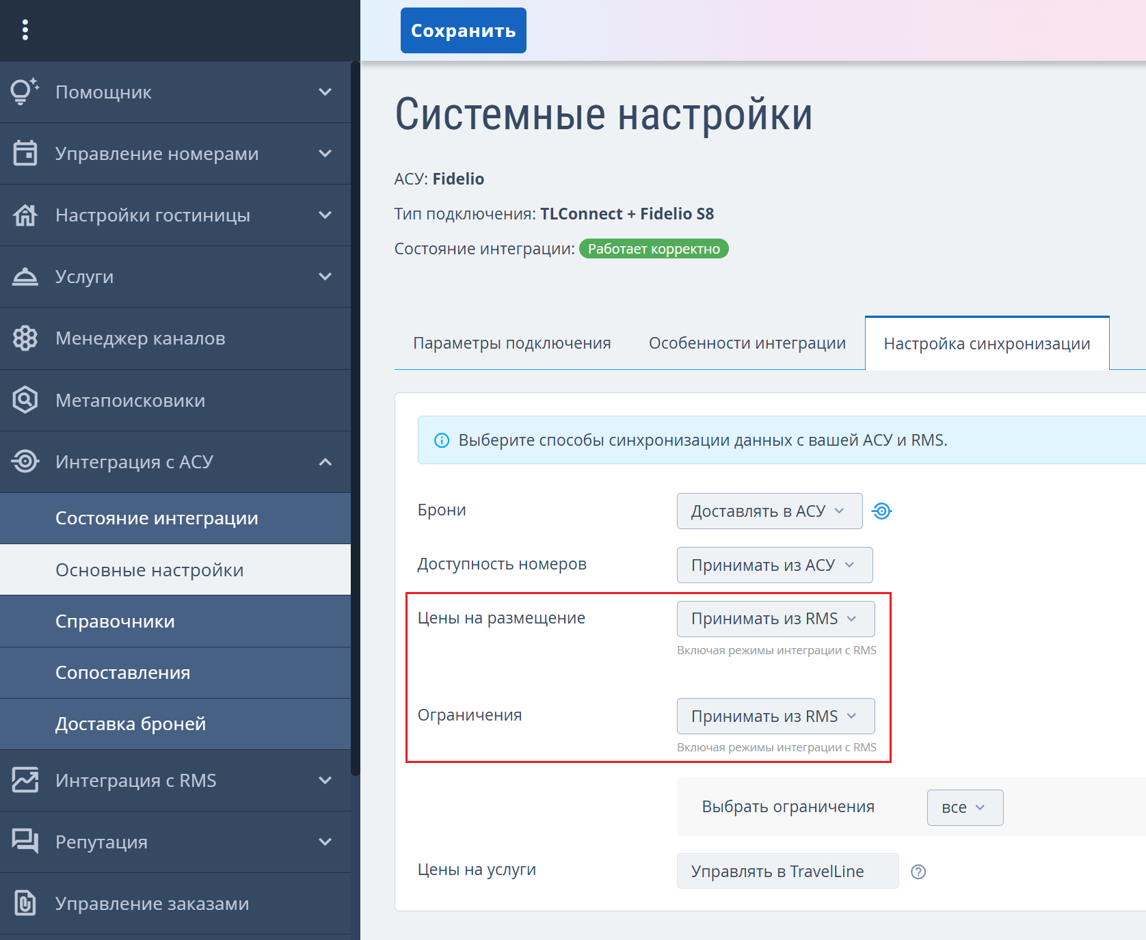Switch to the Особенности интеграции tab

click(x=747, y=343)
